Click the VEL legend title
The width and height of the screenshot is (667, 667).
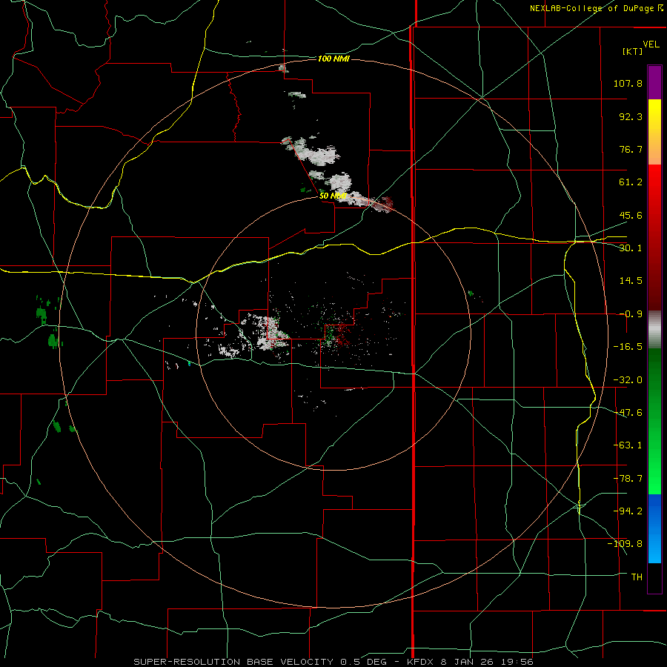click(x=651, y=44)
